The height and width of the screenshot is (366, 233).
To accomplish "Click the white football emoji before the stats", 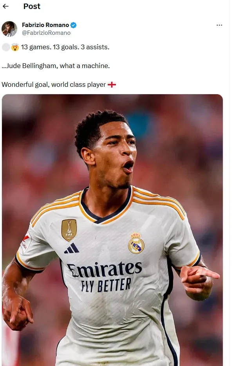I will click(x=6, y=47).
